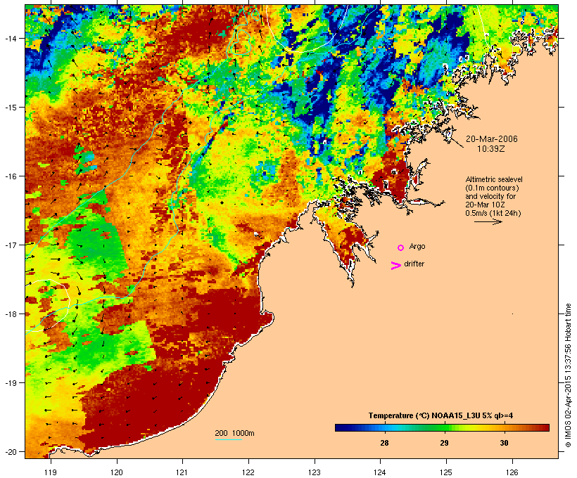Click the longitude '121' axis label
The height and width of the screenshot is (478, 577).
pyautogui.click(x=182, y=472)
